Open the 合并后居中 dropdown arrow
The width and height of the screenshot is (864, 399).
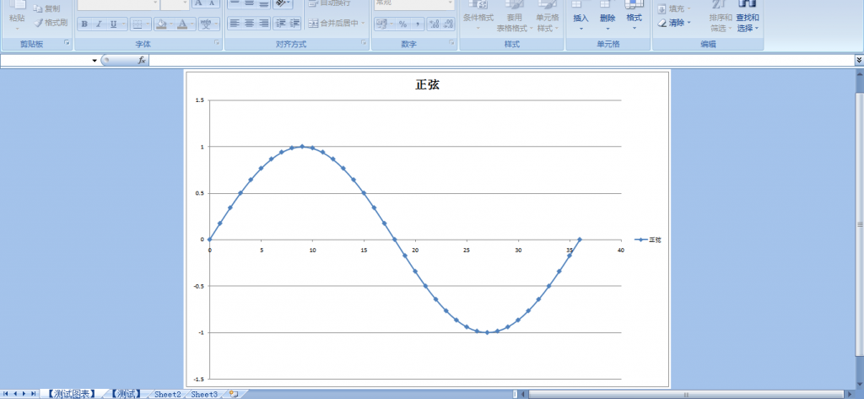[x=363, y=23]
